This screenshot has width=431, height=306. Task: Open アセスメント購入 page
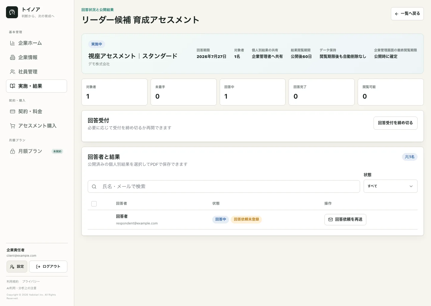pyautogui.click(x=37, y=126)
